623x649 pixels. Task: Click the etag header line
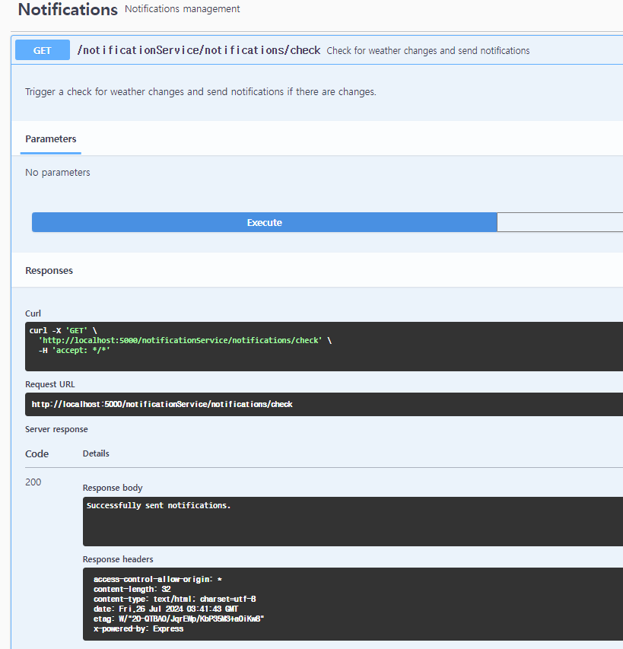(179, 619)
